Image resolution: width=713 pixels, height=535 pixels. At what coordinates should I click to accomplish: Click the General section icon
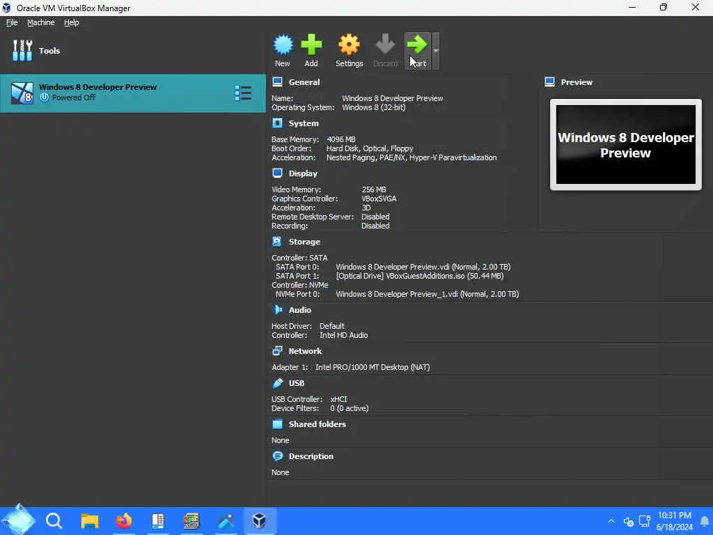tap(277, 82)
